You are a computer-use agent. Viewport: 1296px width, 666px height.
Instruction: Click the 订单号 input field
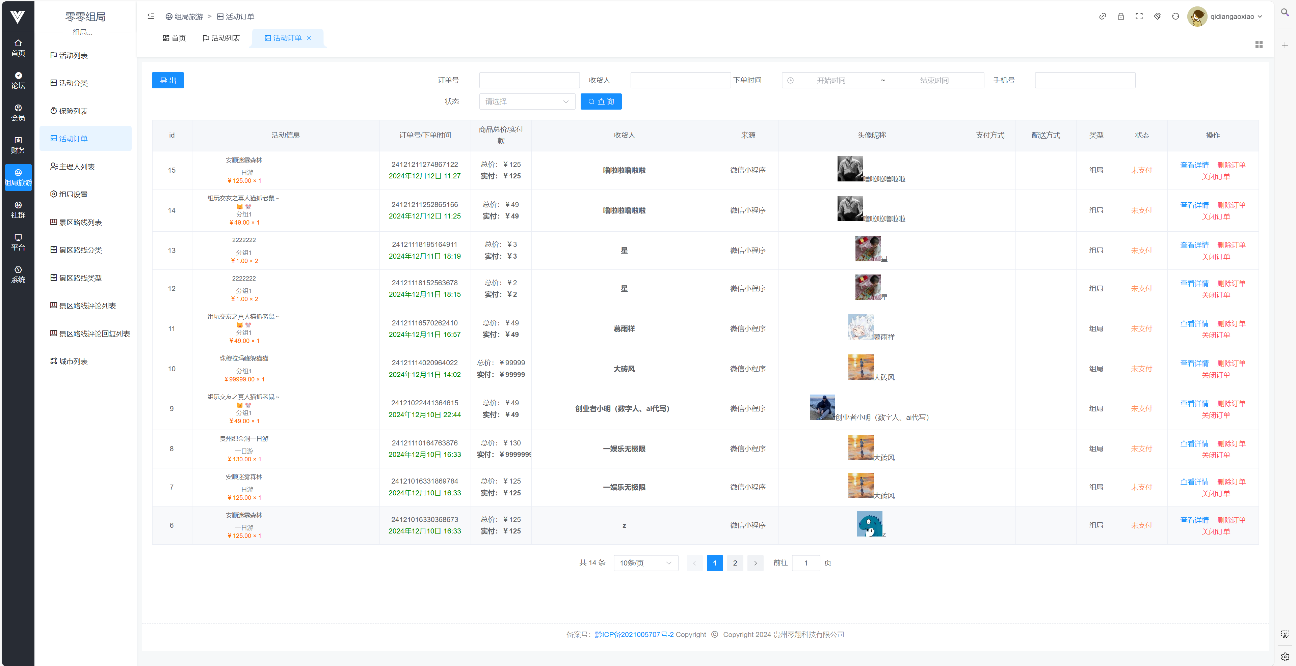529,80
